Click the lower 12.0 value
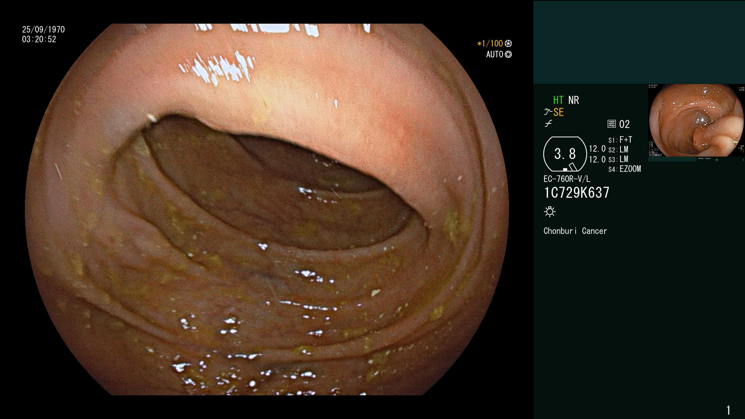The width and height of the screenshot is (745, 419). pyautogui.click(x=597, y=159)
